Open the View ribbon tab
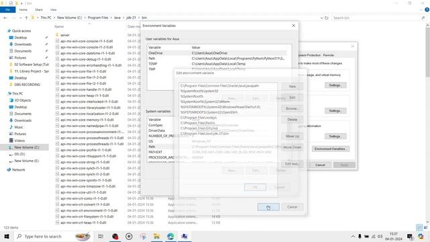This screenshot has height=242, width=430. tap(53, 9)
